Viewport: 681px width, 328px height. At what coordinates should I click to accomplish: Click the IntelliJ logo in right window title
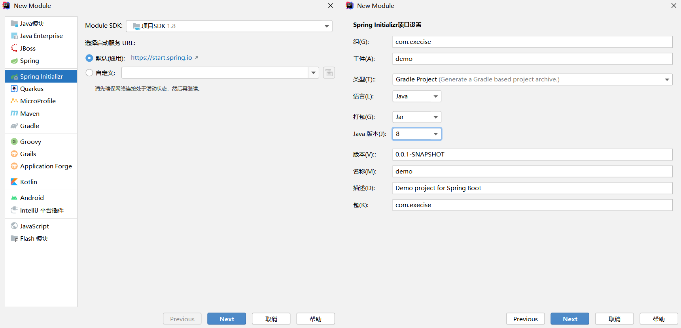tap(350, 6)
